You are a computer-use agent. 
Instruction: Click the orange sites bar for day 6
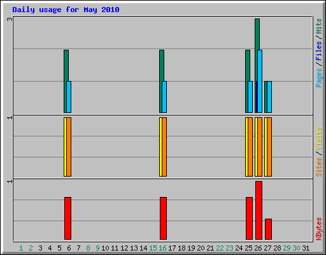tap(69, 147)
